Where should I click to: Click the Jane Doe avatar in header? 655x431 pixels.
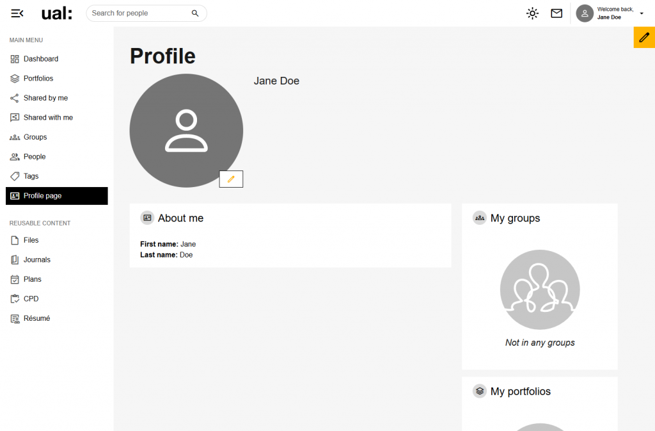tap(585, 13)
